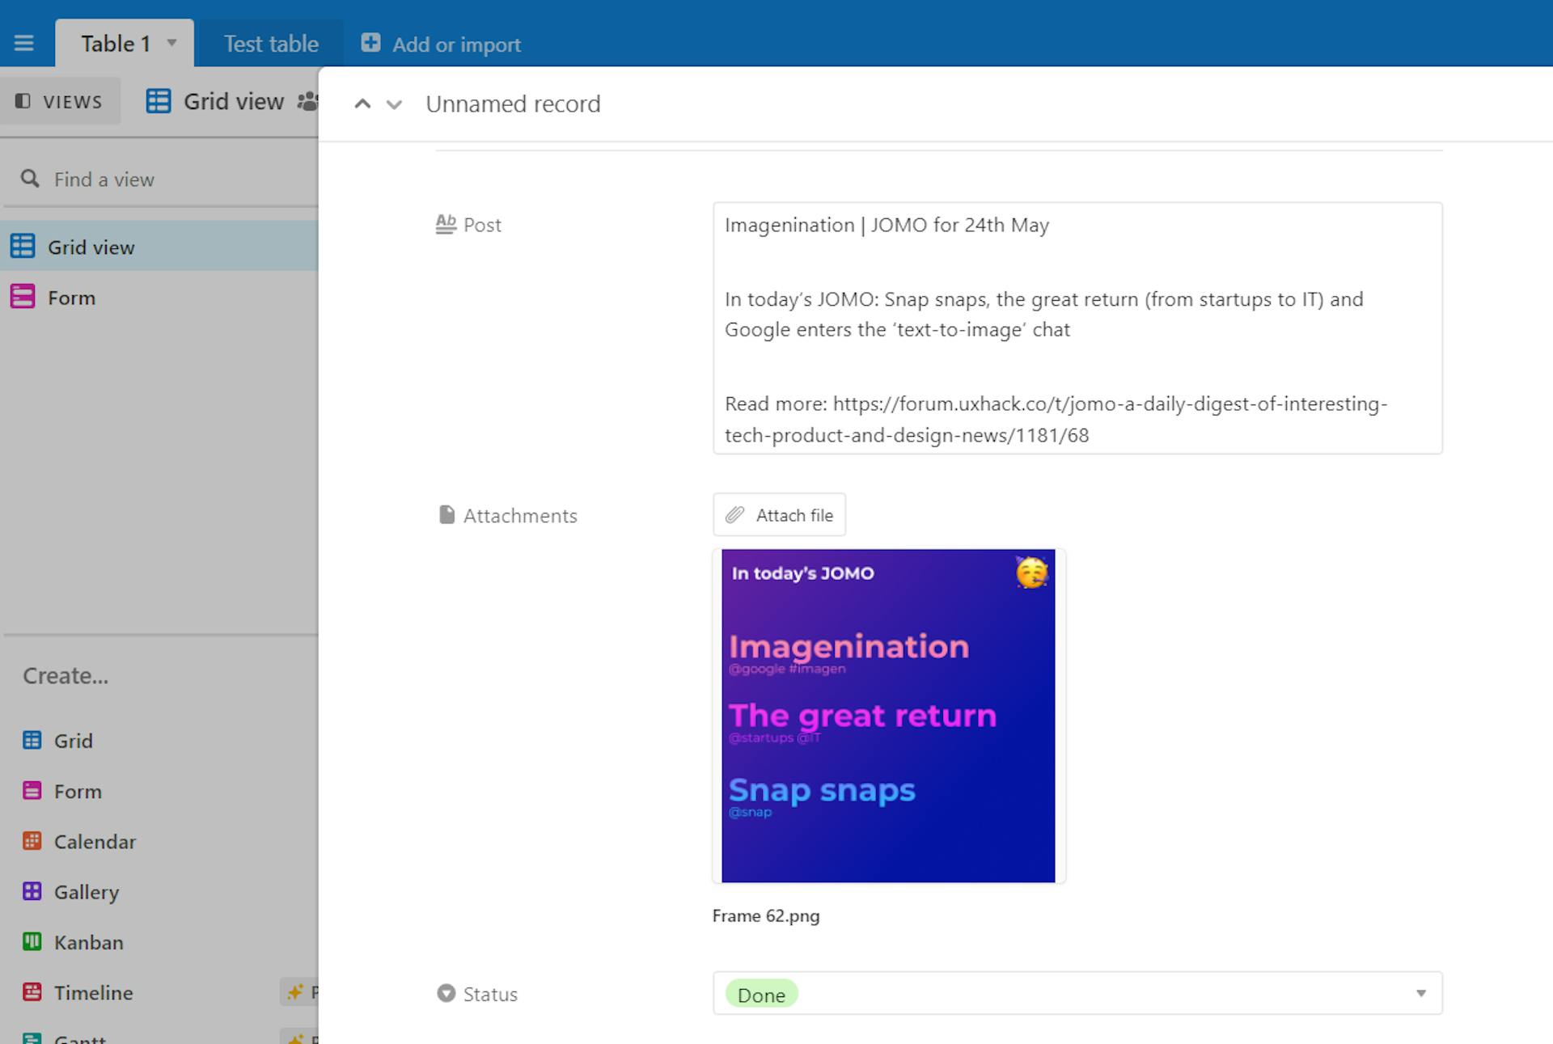The width and height of the screenshot is (1553, 1044).
Task: Click the Attach file button
Action: [x=779, y=515]
